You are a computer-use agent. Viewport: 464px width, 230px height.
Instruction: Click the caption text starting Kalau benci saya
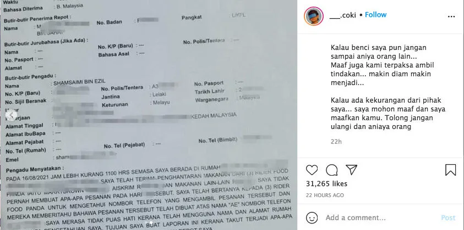click(x=383, y=65)
